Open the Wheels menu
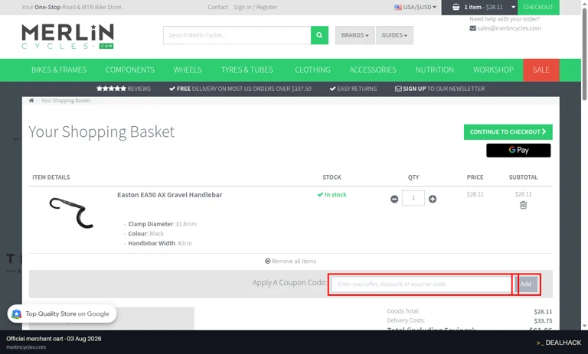The image size is (588, 354). (x=188, y=70)
